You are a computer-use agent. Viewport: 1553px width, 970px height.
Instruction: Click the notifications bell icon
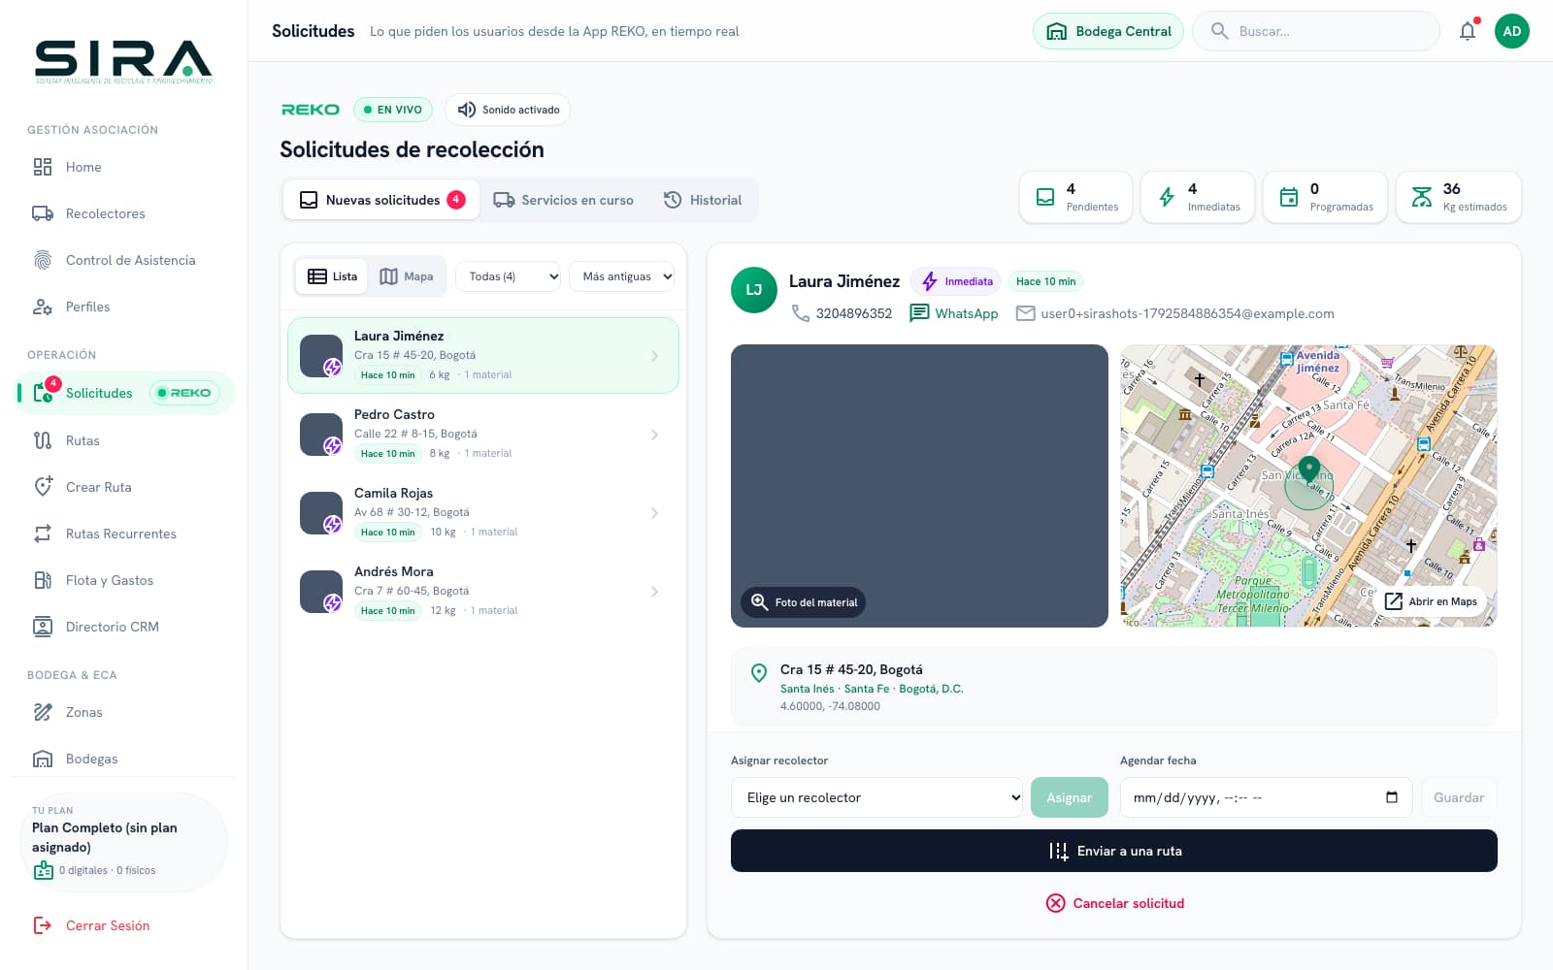[1468, 31]
